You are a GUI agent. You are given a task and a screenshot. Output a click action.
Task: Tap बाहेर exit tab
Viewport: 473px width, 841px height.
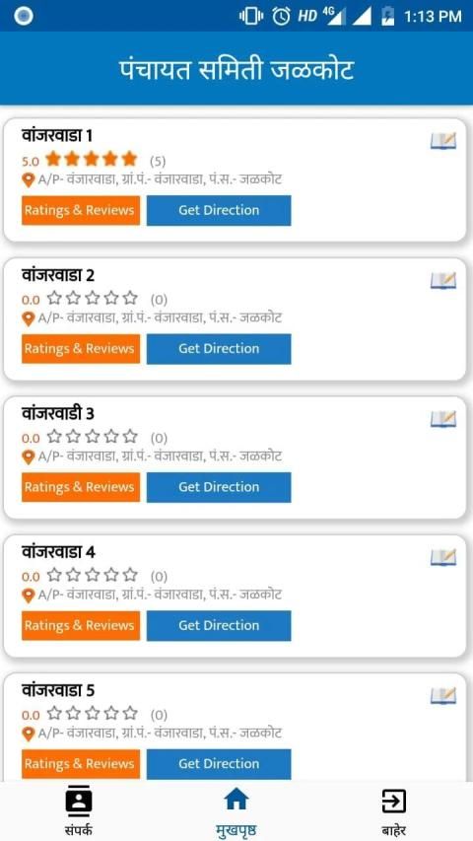point(394,810)
